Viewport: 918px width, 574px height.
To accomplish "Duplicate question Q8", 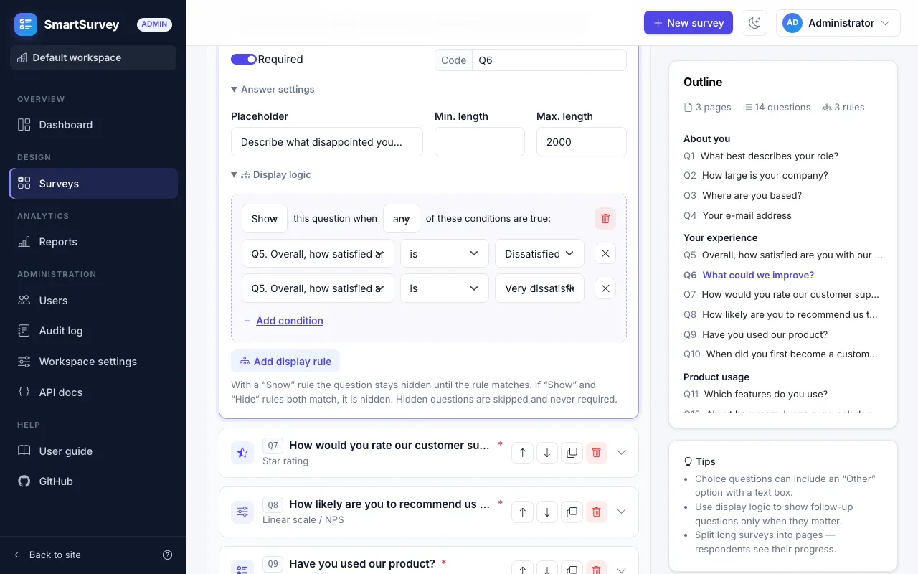I will pos(572,512).
